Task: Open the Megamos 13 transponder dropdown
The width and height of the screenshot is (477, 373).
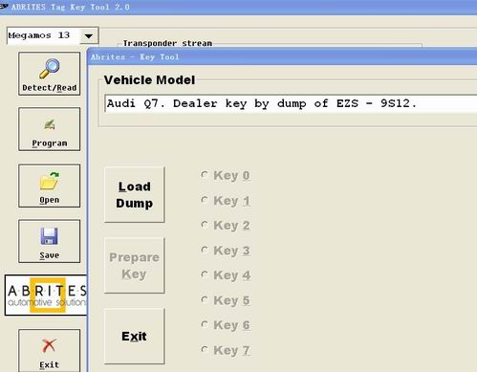Action: (89, 35)
